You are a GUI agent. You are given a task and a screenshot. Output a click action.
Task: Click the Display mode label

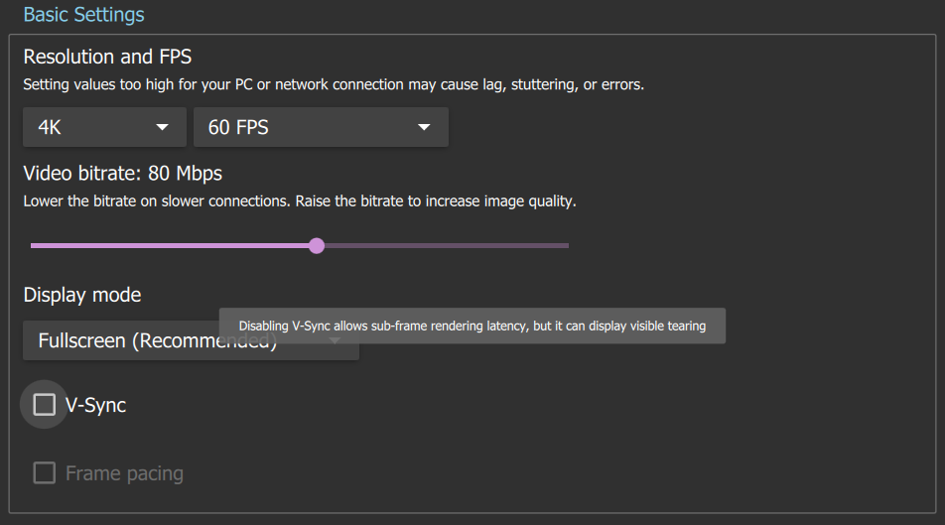pyautogui.click(x=82, y=295)
